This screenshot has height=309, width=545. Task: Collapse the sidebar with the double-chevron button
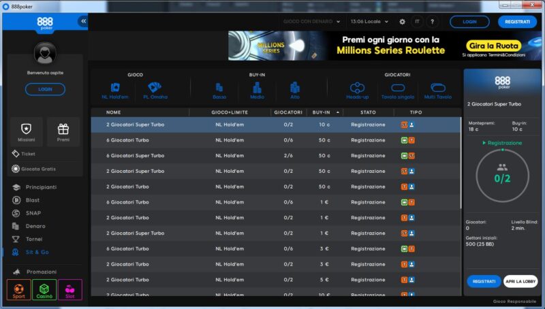[83, 21]
